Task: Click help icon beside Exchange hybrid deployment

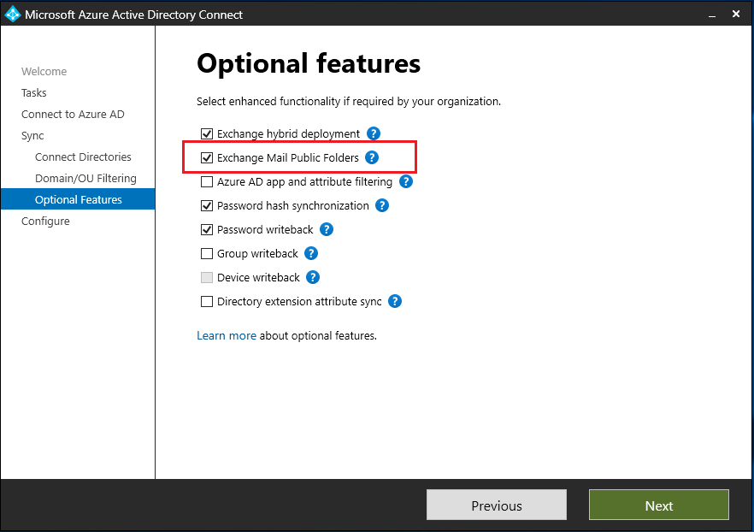Action: (373, 133)
